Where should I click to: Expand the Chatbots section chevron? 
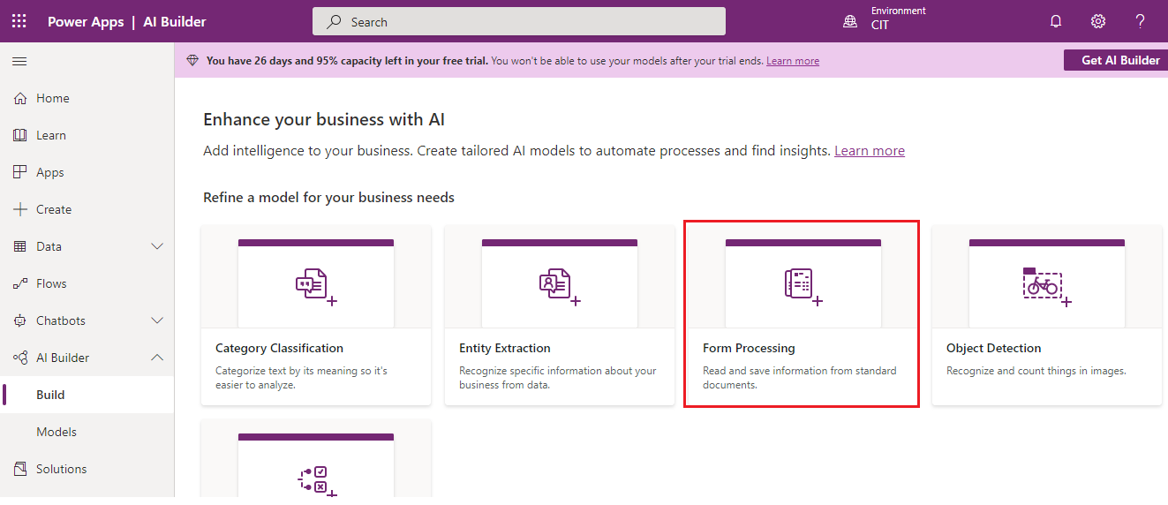(x=157, y=320)
